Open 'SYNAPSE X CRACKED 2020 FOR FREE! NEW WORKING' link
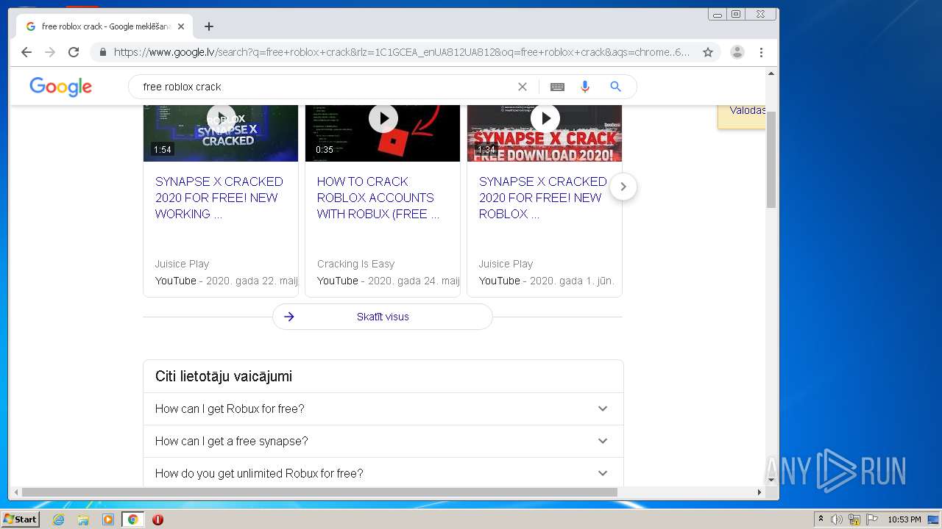The width and height of the screenshot is (942, 529). [219, 198]
